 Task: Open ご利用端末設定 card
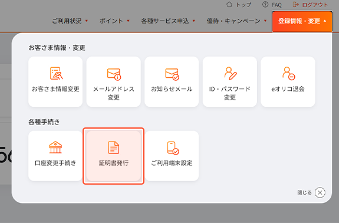[172, 156]
